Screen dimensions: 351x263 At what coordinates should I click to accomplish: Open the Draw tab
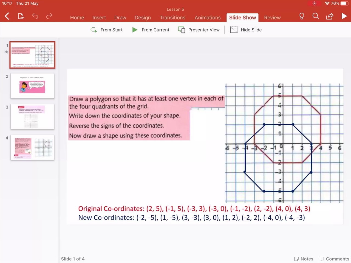[120, 18]
